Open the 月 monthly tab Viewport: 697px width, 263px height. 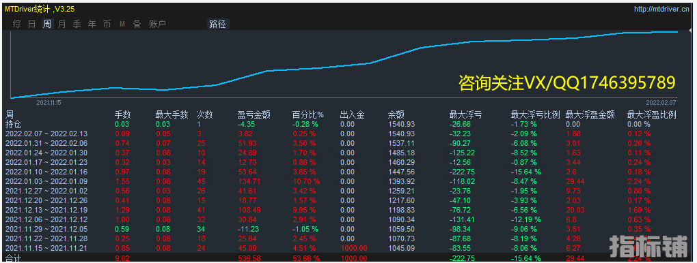coord(61,25)
